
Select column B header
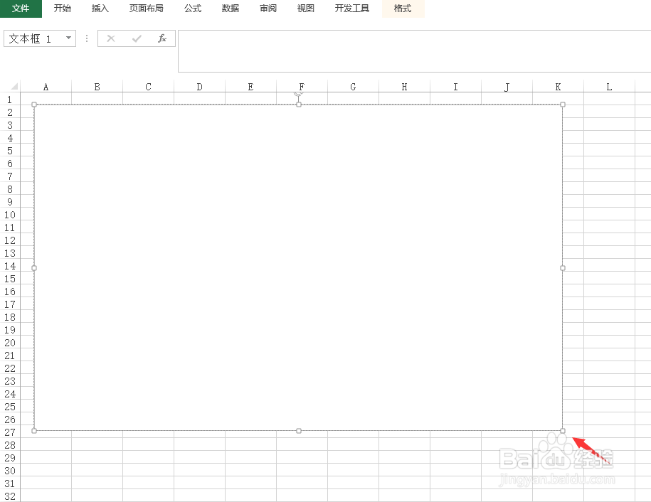[97, 86]
